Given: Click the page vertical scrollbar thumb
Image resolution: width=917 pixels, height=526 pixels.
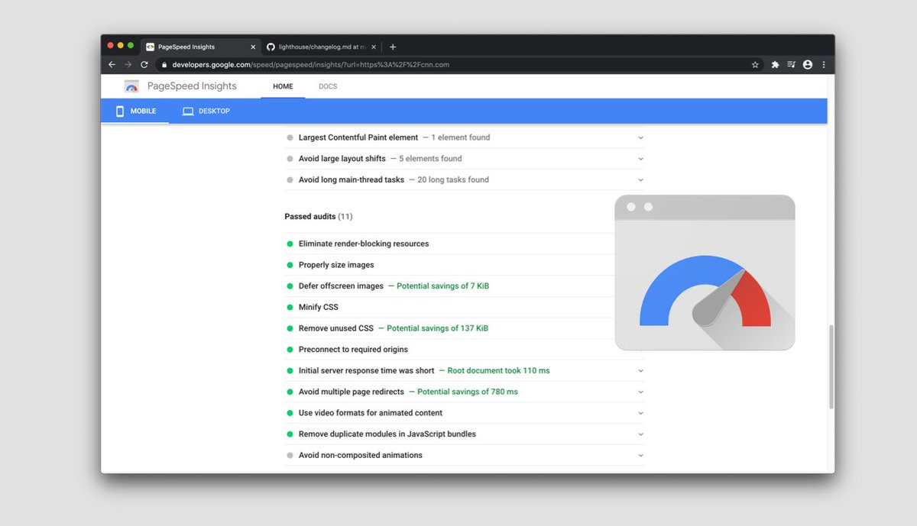Looking at the screenshot, I should pyautogui.click(x=830, y=368).
